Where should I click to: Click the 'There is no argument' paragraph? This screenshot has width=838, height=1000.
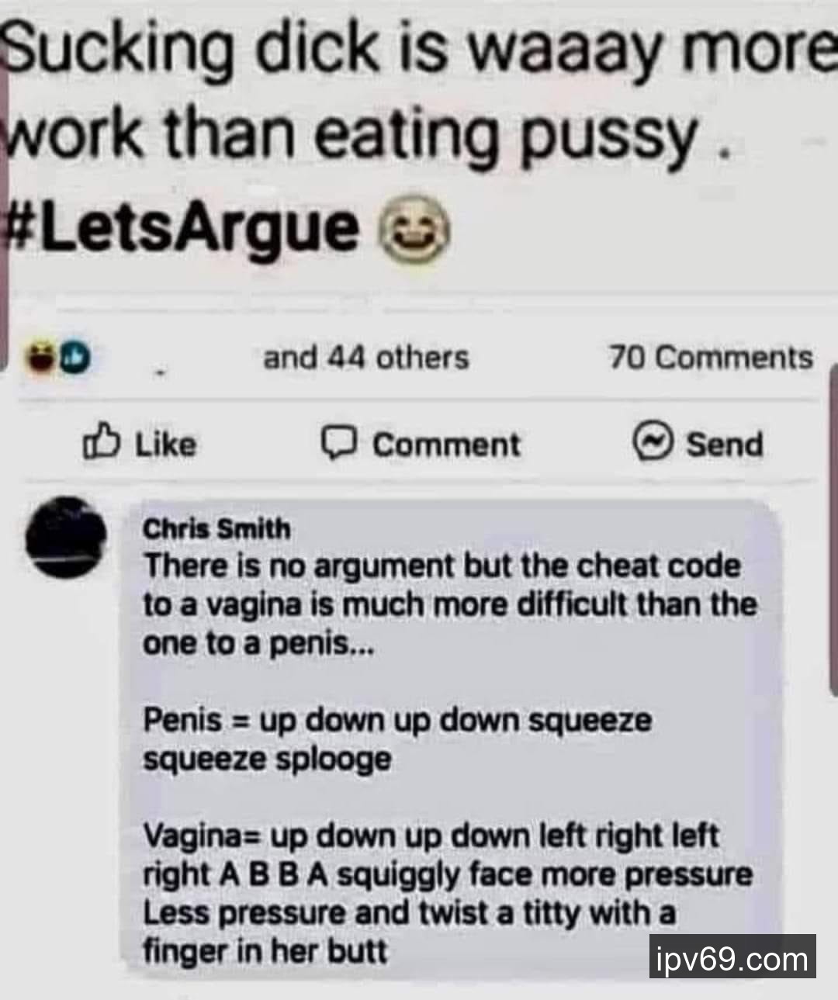click(x=450, y=604)
